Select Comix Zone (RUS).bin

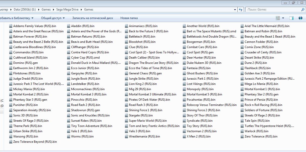click(x=257, y=47)
